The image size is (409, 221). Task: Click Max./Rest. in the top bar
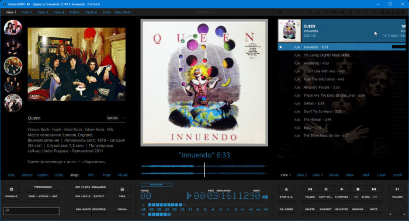point(123,12)
